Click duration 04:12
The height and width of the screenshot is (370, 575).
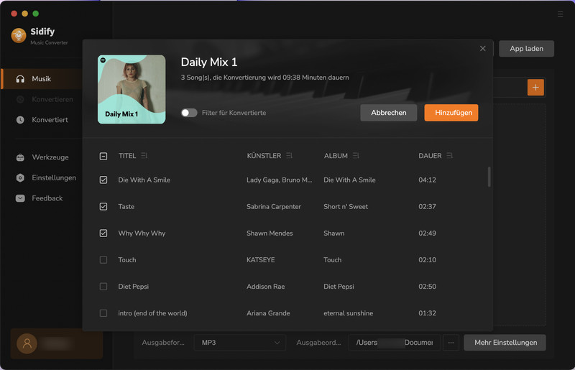click(427, 180)
